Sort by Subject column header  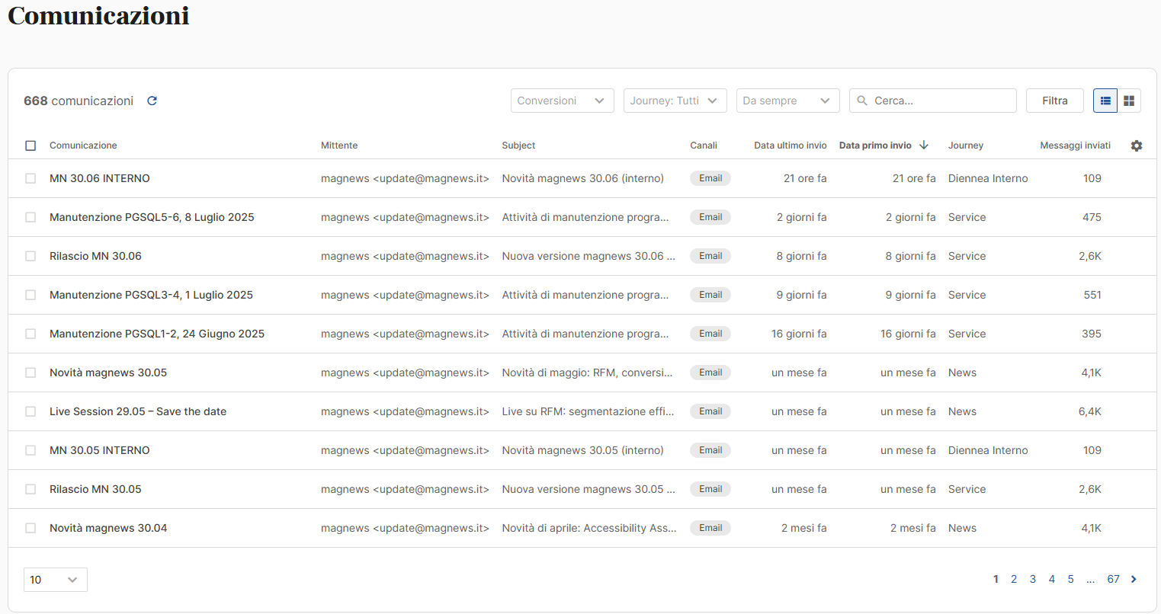518,146
